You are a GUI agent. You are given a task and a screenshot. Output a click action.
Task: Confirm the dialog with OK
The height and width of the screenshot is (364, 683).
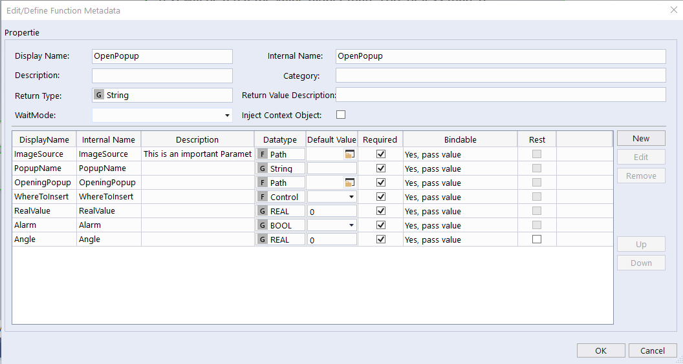coord(601,350)
